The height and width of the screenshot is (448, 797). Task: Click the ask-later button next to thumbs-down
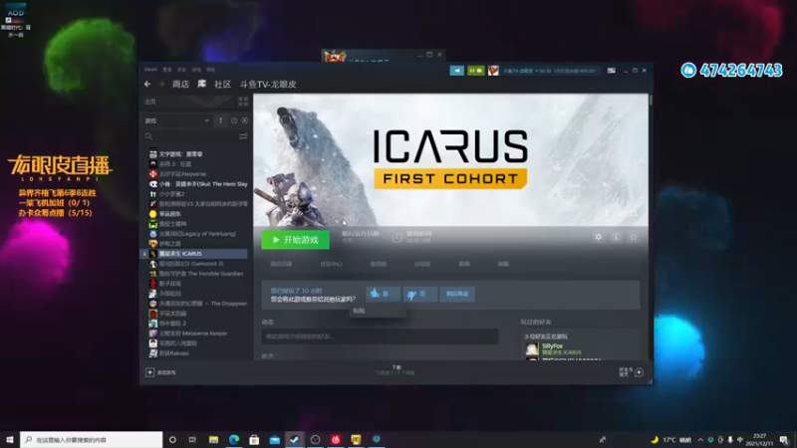pyautogui.click(x=457, y=294)
